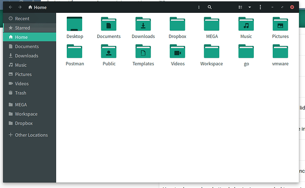Open the path bar three-dot menu
The width and height of the screenshot is (305, 188).
(x=199, y=7)
